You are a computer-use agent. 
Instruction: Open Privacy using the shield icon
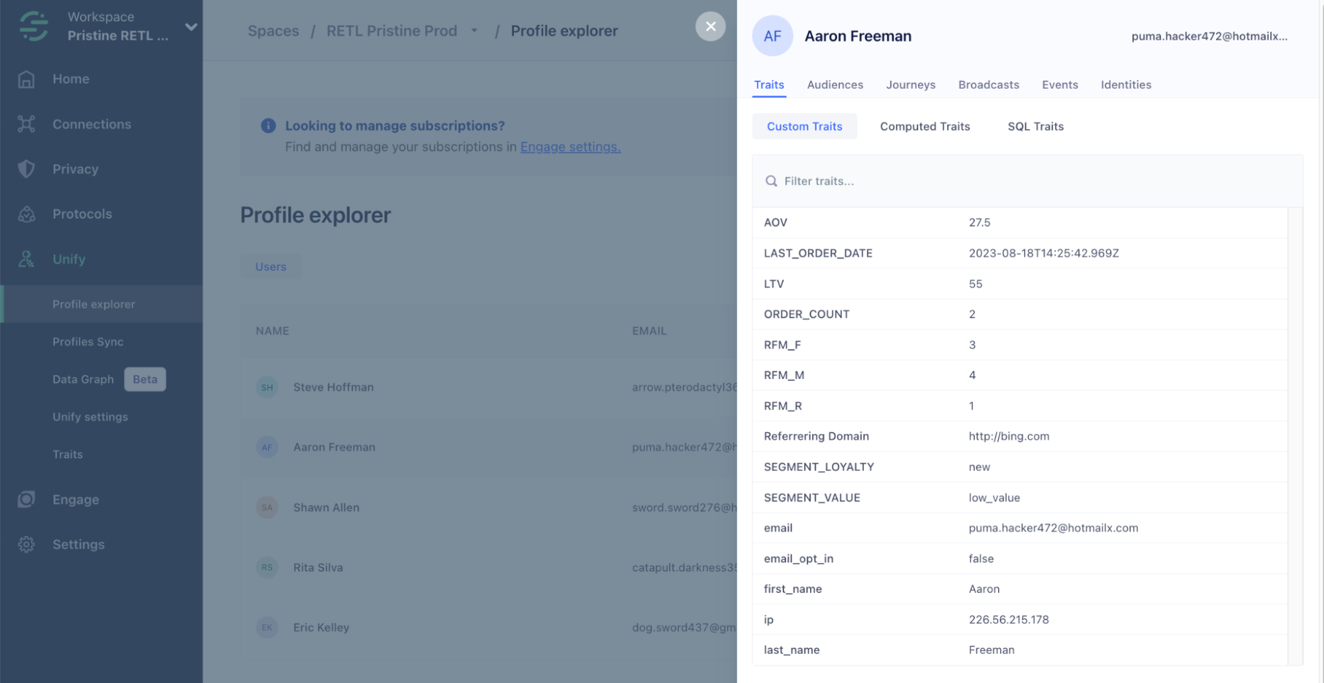tap(26, 169)
